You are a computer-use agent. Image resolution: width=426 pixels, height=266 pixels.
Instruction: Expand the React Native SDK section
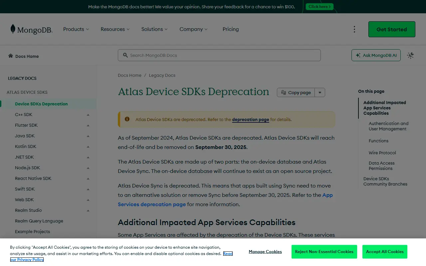pyautogui.click(x=88, y=179)
